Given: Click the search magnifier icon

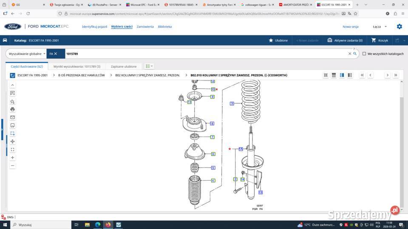Looking at the screenshot, I should coord(355,54).
